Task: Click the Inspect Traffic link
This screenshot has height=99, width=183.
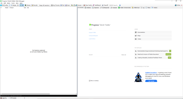Action: point(93,32)
